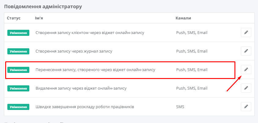Open edit pencil for 'Перенесення запису' row
This screenshot has height=123, width=258.
click(x=246, y=70)
